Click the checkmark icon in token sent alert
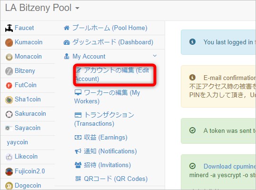 (192, 130)
